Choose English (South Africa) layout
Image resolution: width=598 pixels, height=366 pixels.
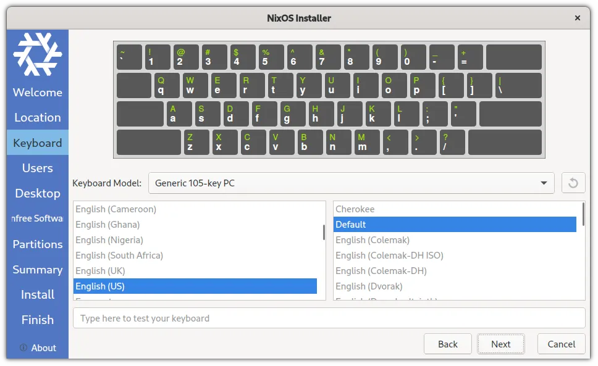pyautogui.click(x=119, y=256)
